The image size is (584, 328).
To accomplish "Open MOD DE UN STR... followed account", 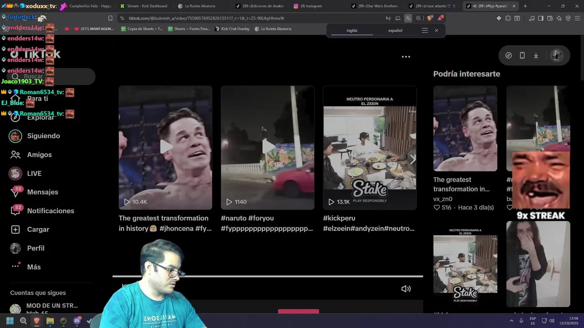I will [x=46, y=309].
